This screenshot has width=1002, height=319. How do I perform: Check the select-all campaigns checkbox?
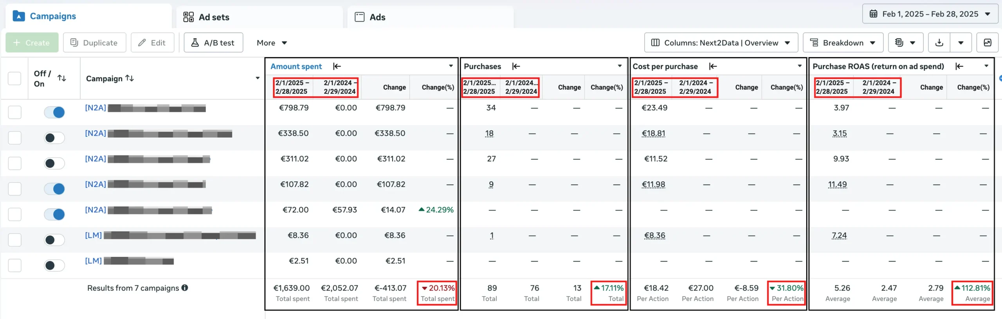[x=14, y=78]
